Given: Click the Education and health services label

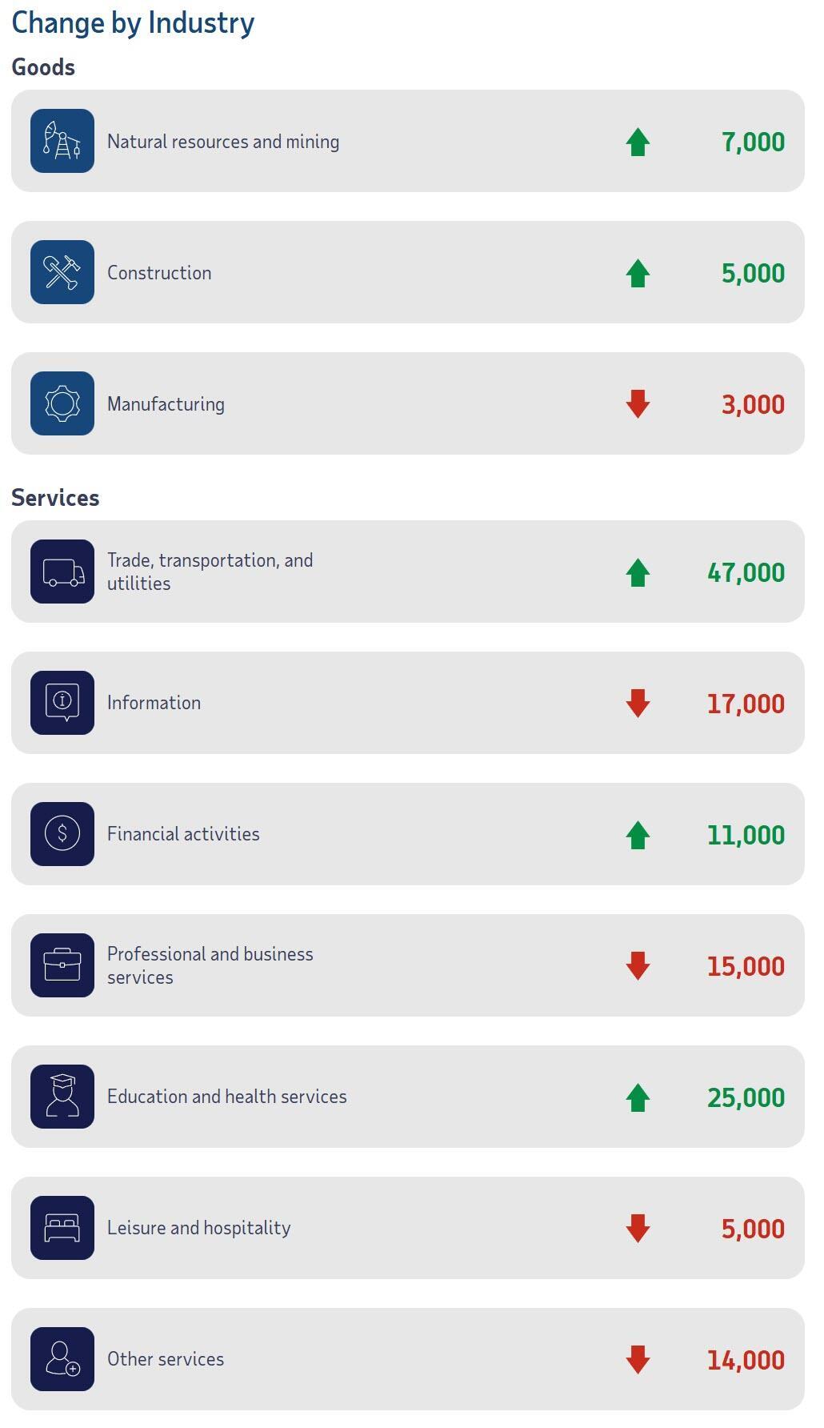Looking at the screenshot, I should pyautogui.click(x=227, y=1097).
